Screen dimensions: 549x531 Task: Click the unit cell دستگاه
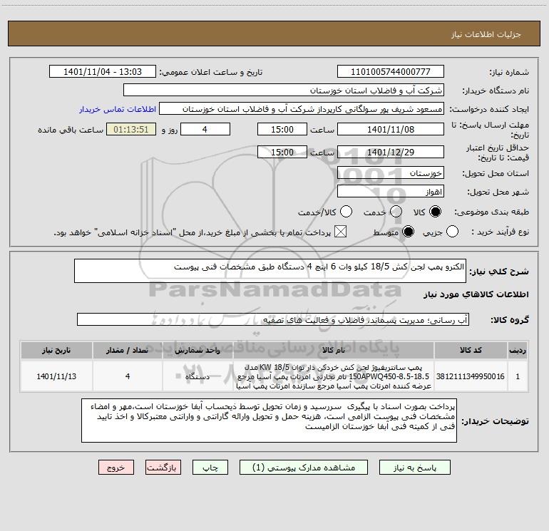pyautogui.click(x=197, y=376)
